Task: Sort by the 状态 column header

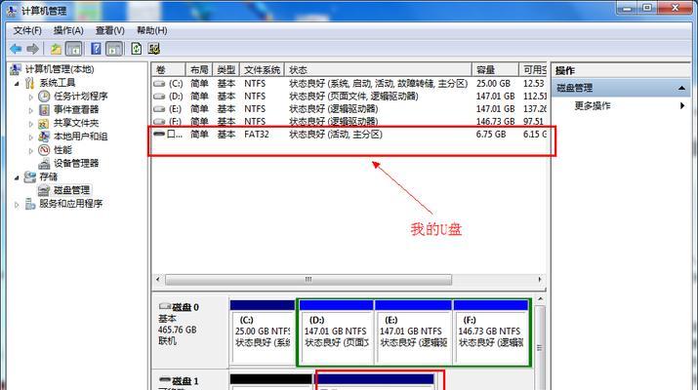Action: 378,70
